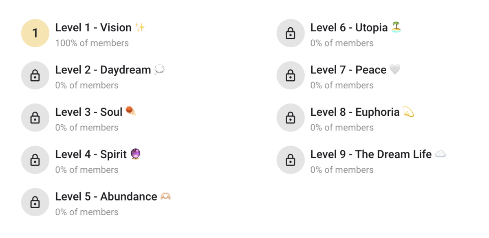Click the sparkles emoji after Vision
The width and height of the screenshot is (489, 238).
(140, 28)
